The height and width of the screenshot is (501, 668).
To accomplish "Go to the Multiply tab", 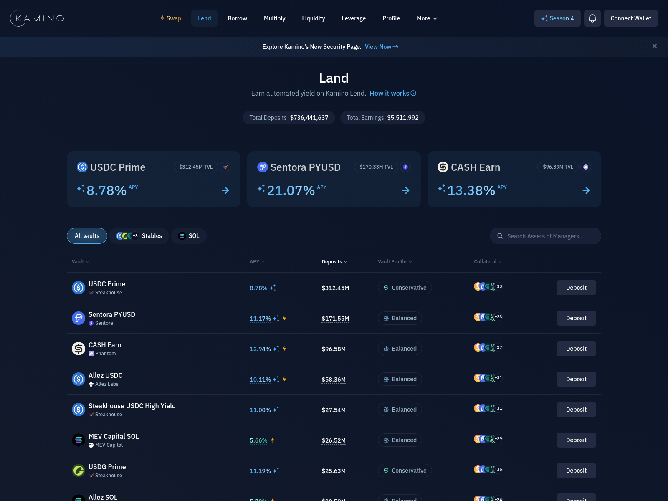I will pos(274,18).
